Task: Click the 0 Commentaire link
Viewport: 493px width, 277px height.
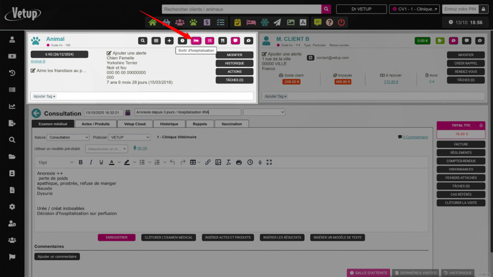Action: pyautogui.click(x=415, y=137)
